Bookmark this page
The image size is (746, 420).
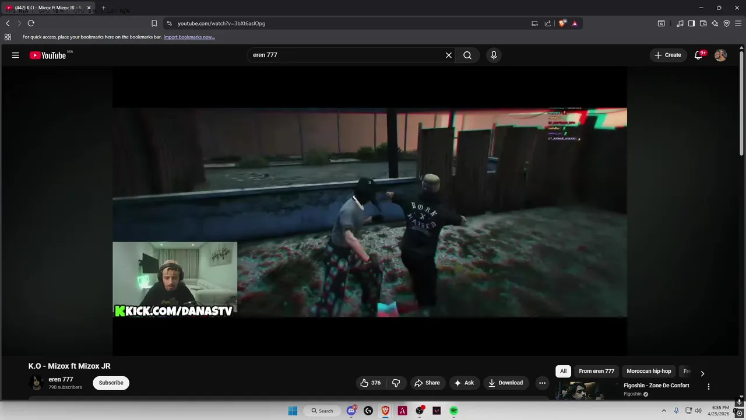point(154,23)
